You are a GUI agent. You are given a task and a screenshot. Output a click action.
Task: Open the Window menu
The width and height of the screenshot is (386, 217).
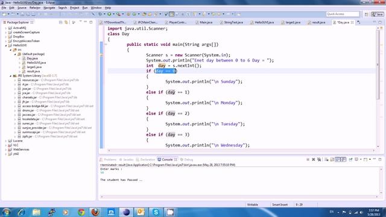click(96, 8)
